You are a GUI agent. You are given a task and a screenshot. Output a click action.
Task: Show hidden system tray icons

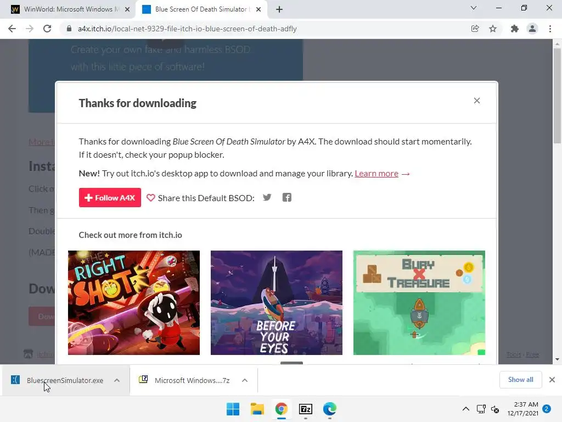tap(465, 409)
